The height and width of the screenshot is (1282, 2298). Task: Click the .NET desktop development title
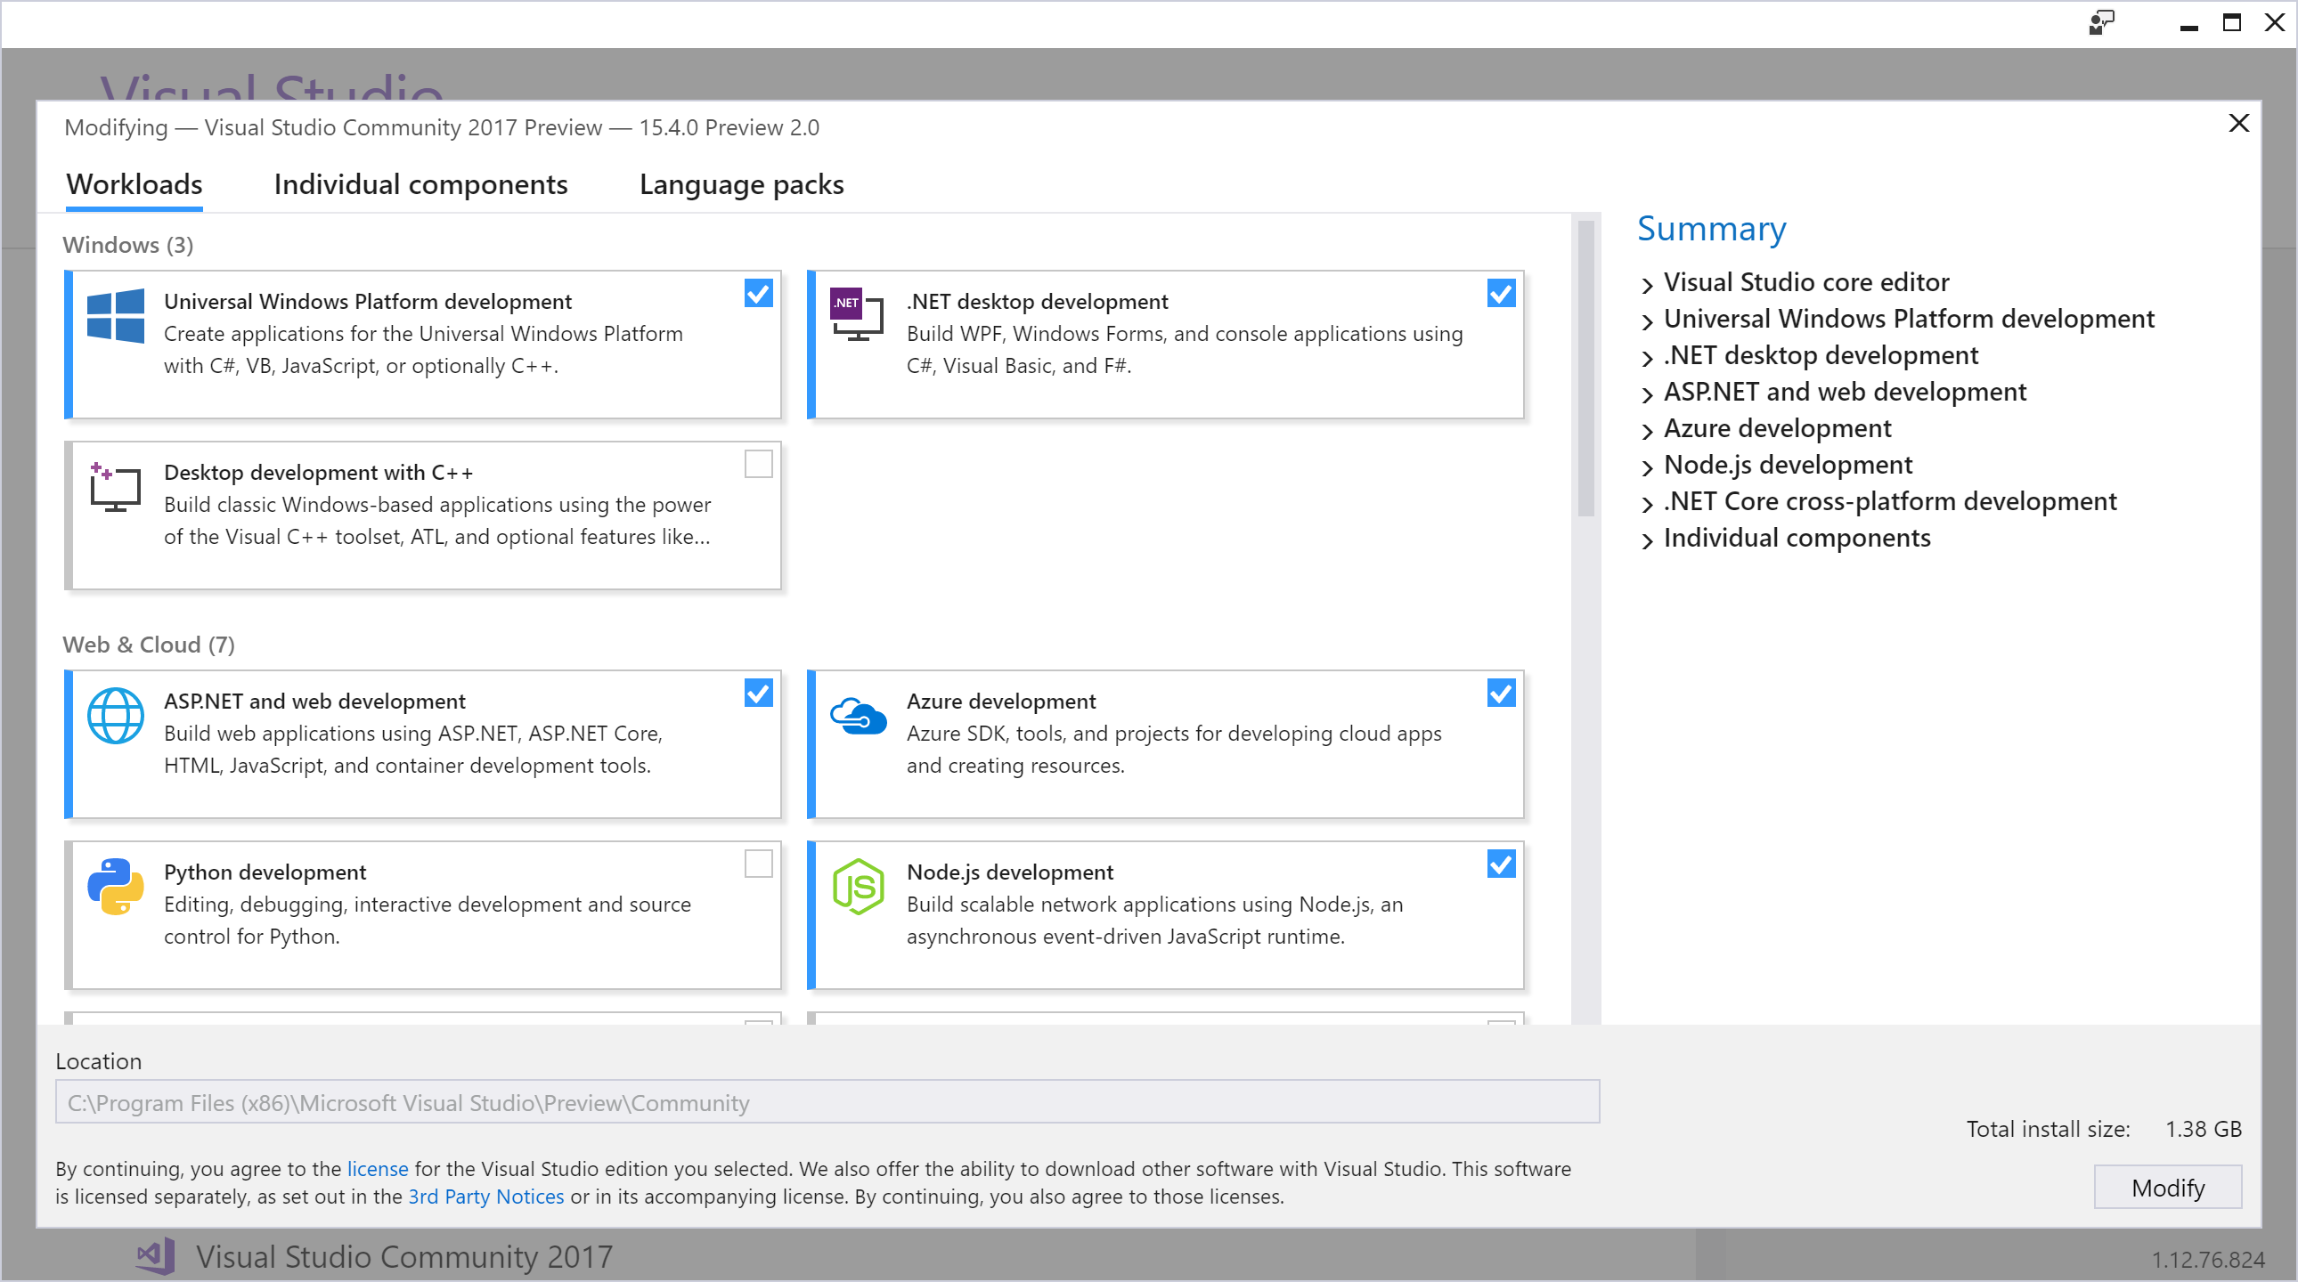[x=1037, y=301]
